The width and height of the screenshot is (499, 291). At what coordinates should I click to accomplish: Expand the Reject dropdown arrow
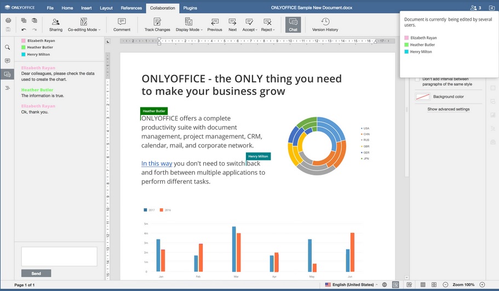274,30
